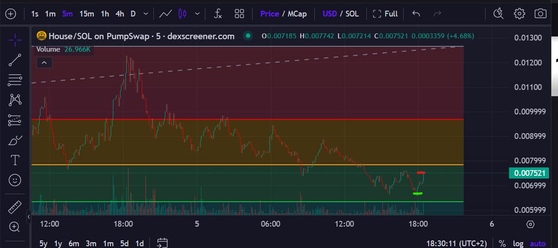Set range to 6m
Viewport: 558px width, 248px height.
click(x=74, y=243)
